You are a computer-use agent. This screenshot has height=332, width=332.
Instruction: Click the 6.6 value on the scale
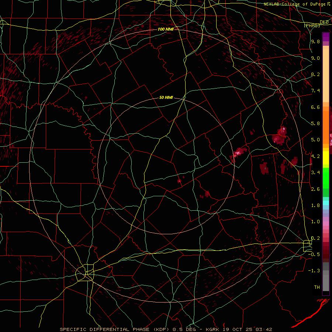315,107
